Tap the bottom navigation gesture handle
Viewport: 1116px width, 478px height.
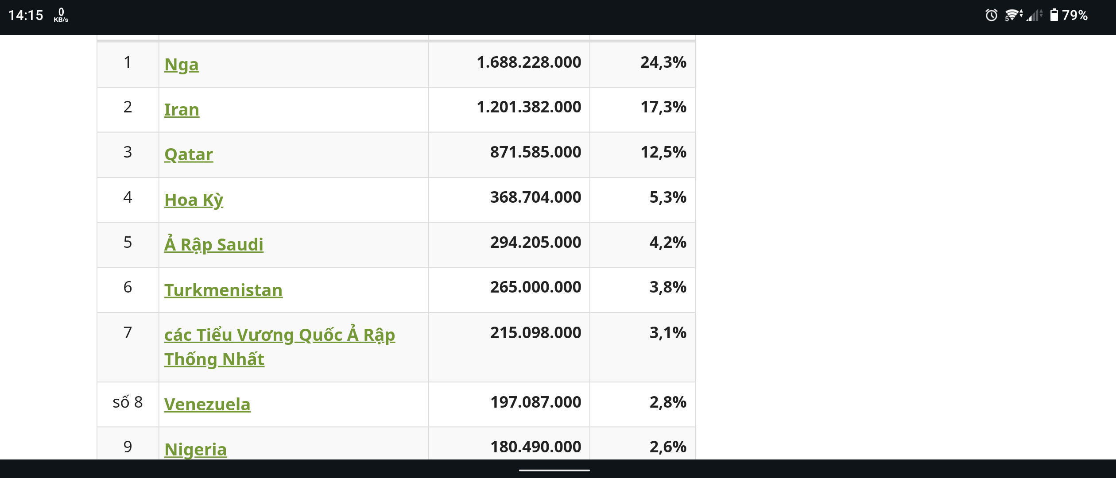tap(554, 470)
